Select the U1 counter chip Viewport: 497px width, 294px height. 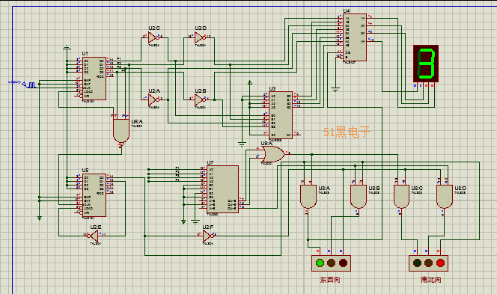coord(94,79)
